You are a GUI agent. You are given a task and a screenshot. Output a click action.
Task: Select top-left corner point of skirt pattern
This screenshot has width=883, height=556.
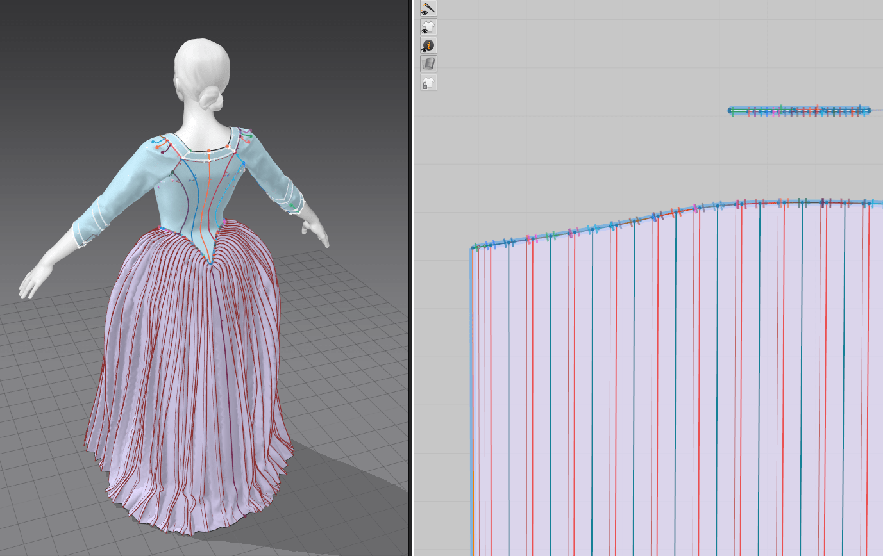click(473, 247)
